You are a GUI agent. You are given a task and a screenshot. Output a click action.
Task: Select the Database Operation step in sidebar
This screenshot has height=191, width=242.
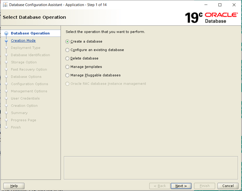click(x=30, y=33)
